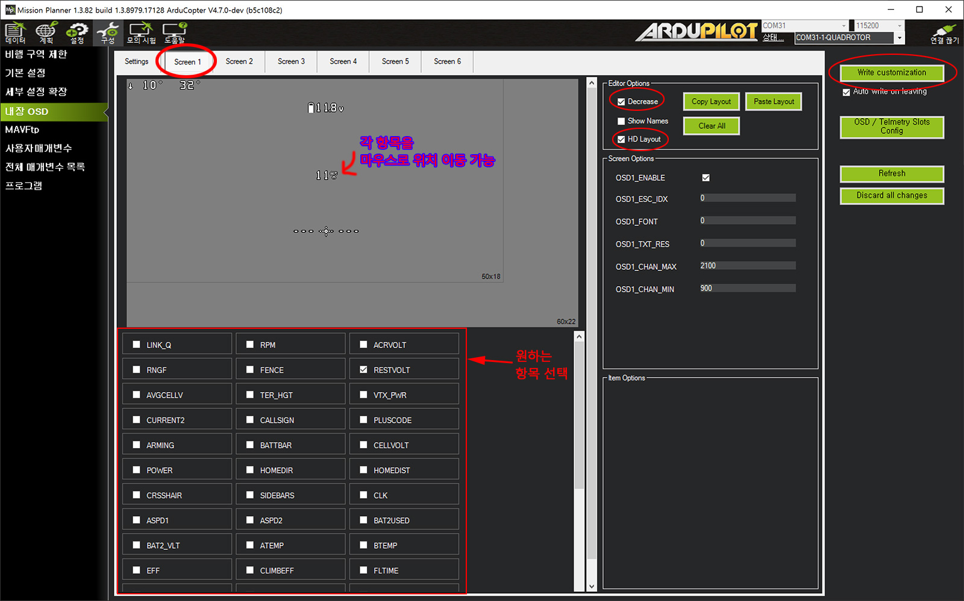Enable the CRSSHAIR item checkbox
Image resolution: width=964 pixels, height=601 pixels.
pyautogui.click(x=136, y=495)
